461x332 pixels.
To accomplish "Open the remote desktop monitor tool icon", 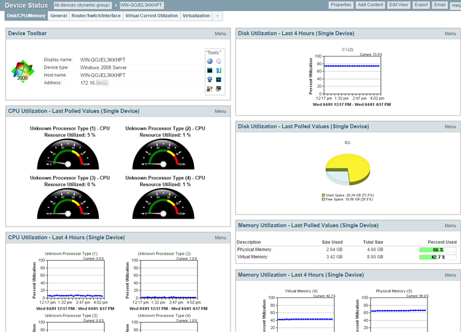I will 210,79.
